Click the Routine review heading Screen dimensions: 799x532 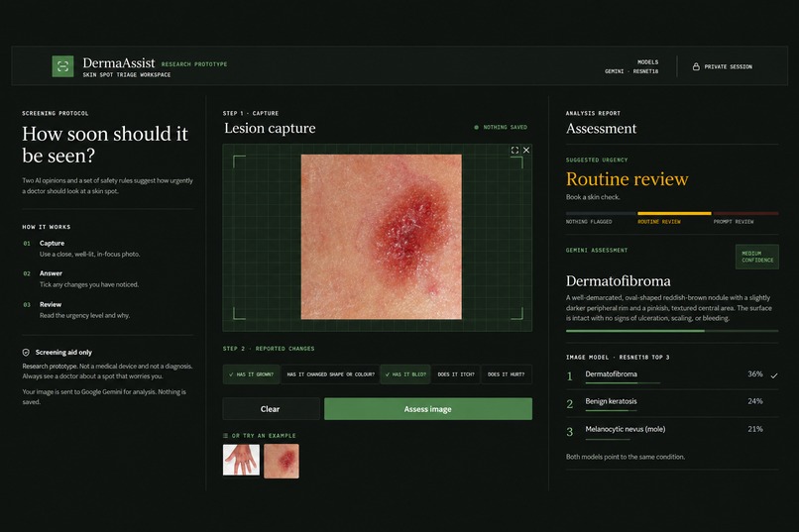627,178
